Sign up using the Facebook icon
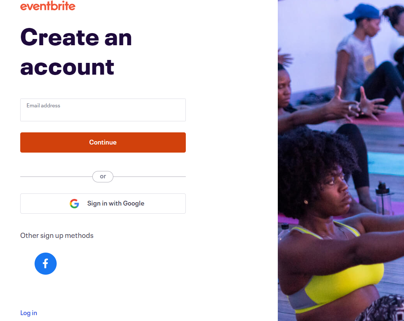This screenshot has height=321, width=404. click(x=46, y=264)
